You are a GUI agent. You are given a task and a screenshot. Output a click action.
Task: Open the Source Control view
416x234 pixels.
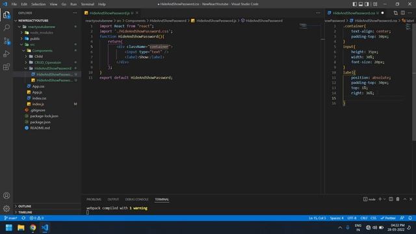(x=6, y=41)
